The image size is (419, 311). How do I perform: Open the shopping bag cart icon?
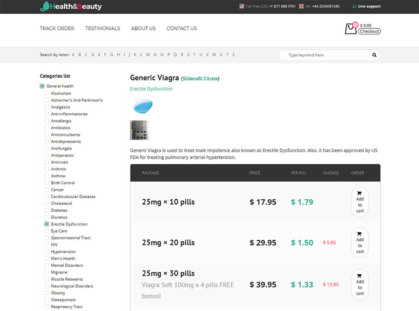click(351, 28)
